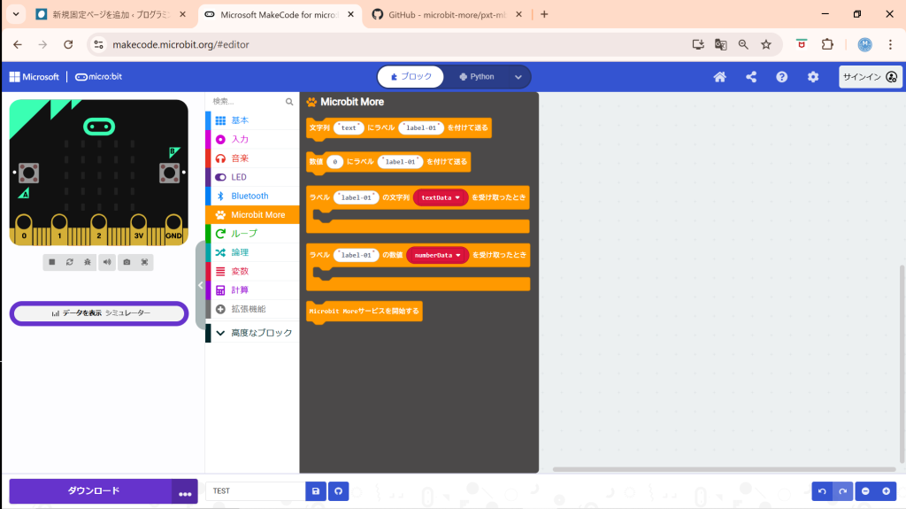Go to the Home screen icon

click(720, 77)
